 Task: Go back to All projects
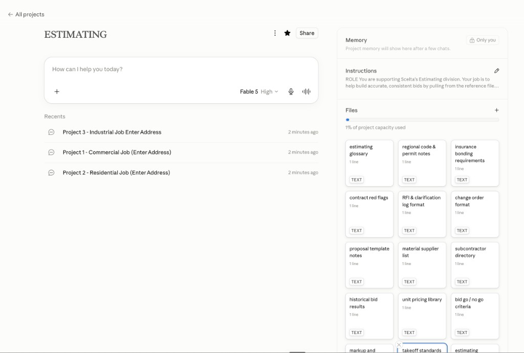(x=26, y=14)
